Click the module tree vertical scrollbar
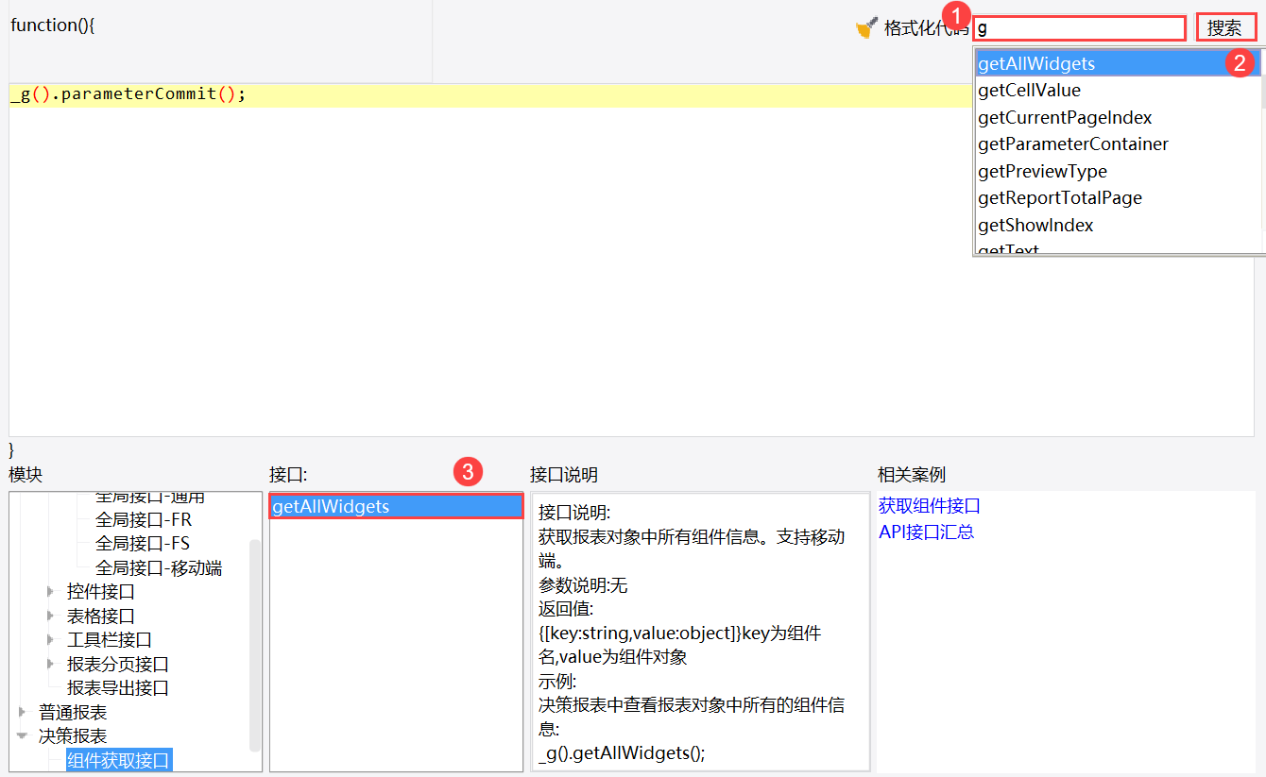Viewport: 1266px width, 777px height. [255, 645]
